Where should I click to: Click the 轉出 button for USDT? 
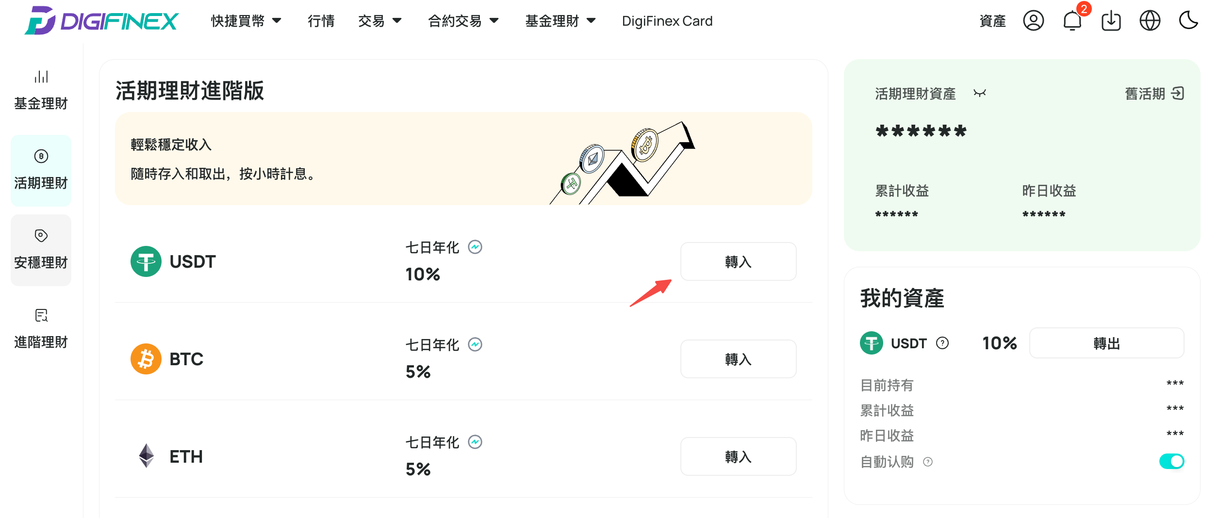pos(1106,343)
